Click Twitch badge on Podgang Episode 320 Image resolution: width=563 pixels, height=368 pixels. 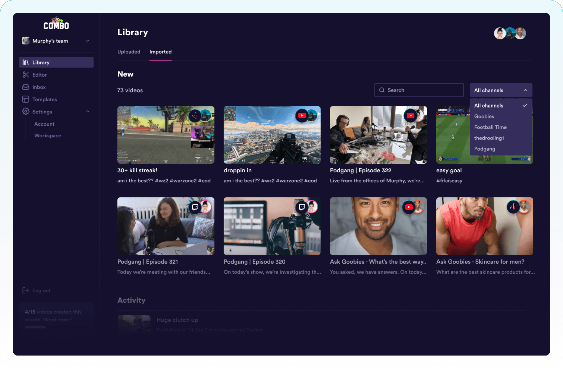coord(302,207)
